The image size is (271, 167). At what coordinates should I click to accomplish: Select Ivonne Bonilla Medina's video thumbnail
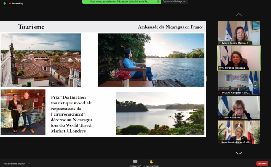click(239, 33)
